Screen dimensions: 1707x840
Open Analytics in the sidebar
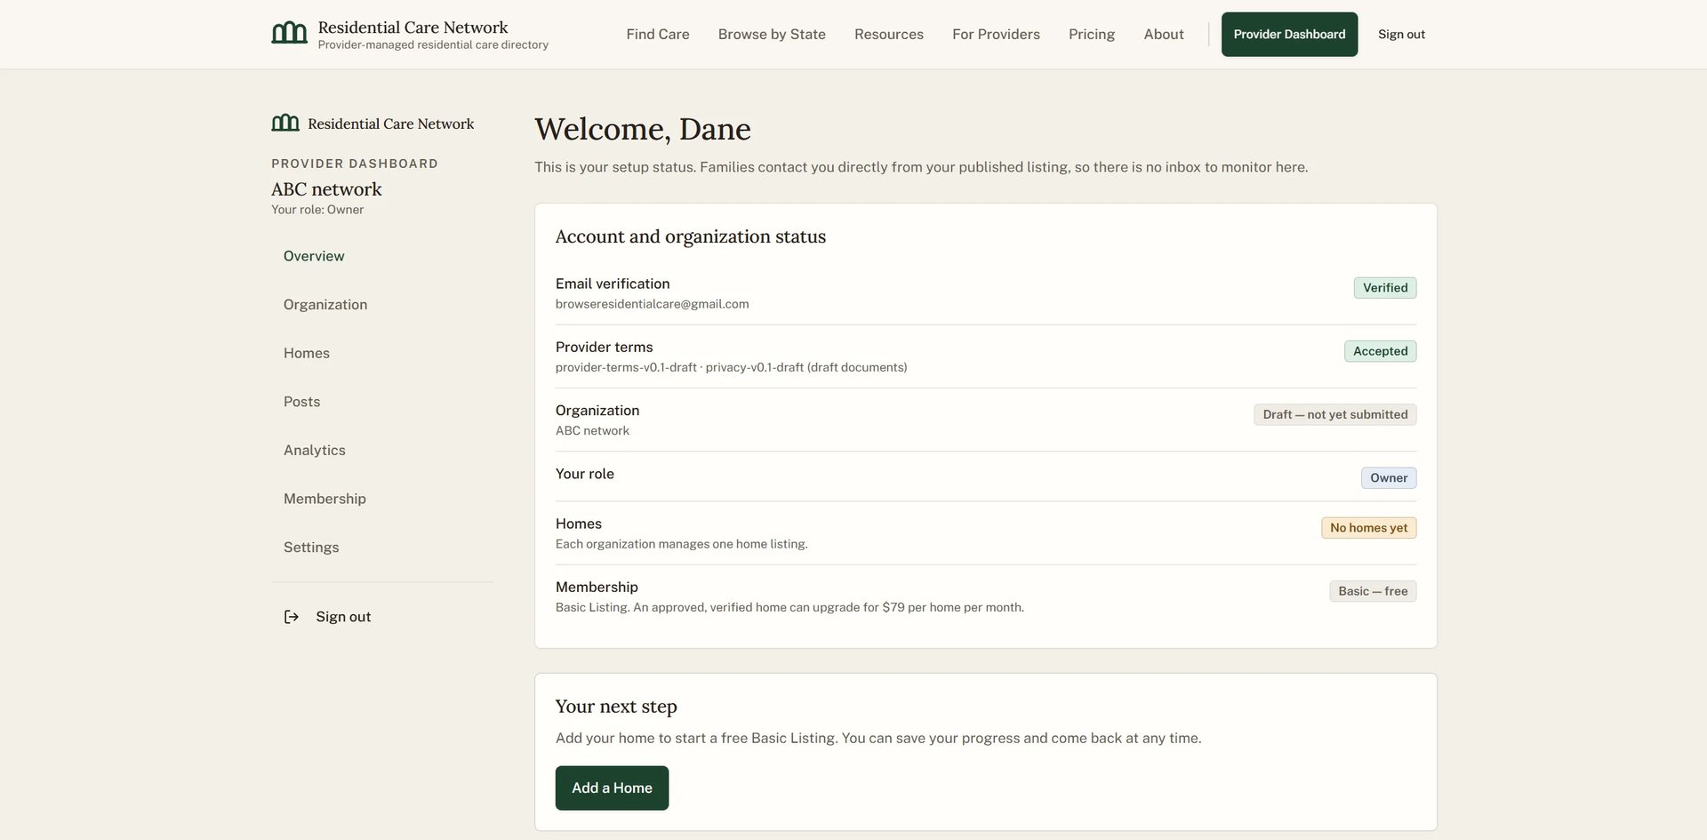pyautogui.click(x=315, y=451)
